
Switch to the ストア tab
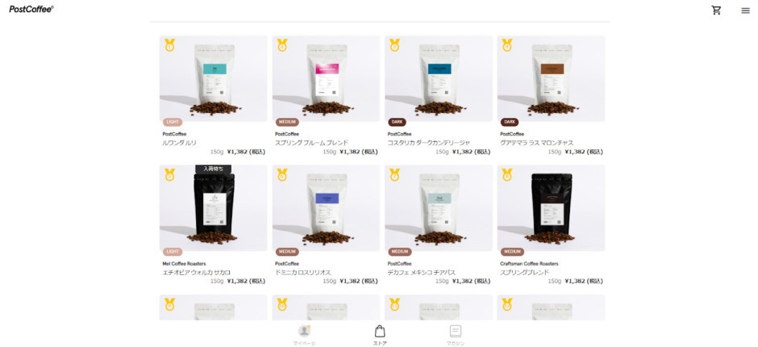point(380,336)
